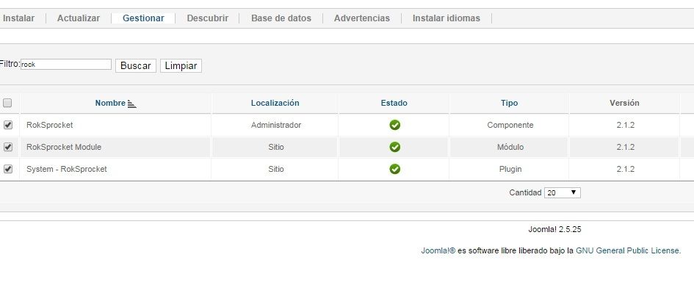Image resolution: width=694 pixels, height=282 pixels.
Task: Click the RokSprocket Module name
Action: click(64, 147)
